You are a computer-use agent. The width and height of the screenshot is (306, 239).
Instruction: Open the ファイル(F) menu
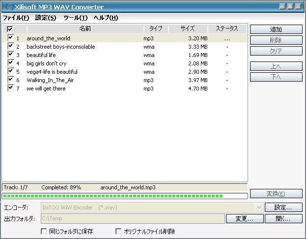tap(16, 18)
